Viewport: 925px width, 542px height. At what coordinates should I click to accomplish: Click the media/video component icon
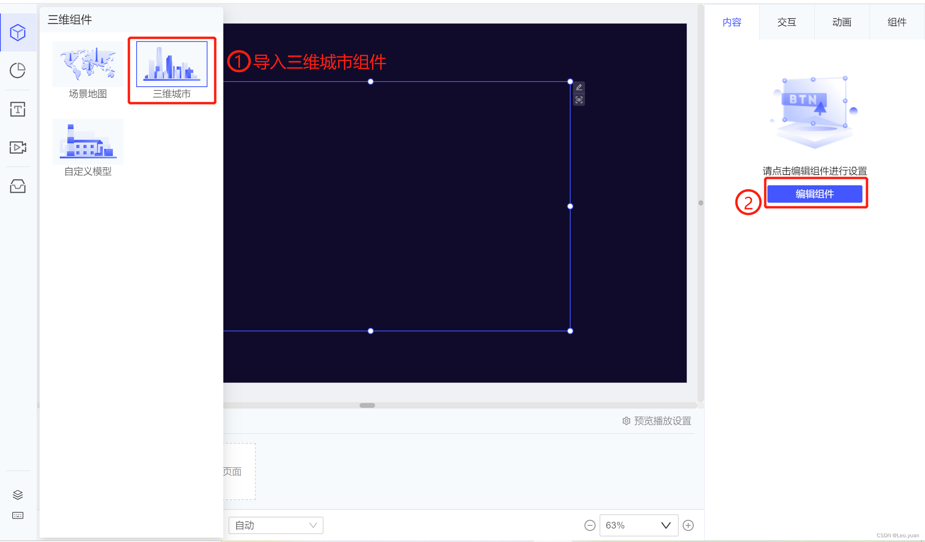point(18,146)
